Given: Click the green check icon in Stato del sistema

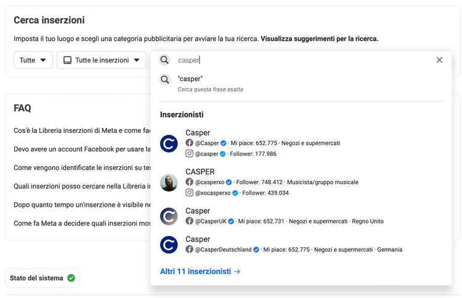Looking at the screenshot, I should (x=71, y=278).
